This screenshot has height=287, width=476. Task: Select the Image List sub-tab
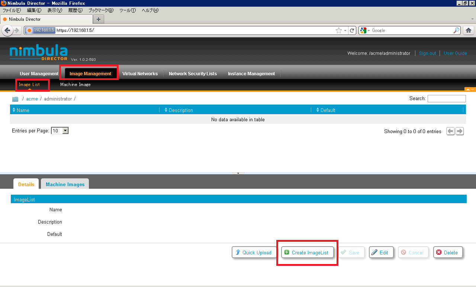coord(29,85)
